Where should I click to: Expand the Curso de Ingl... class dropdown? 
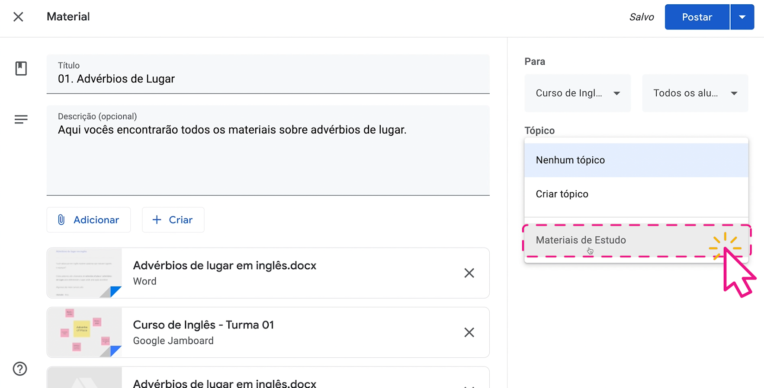[x=578, y=93]
